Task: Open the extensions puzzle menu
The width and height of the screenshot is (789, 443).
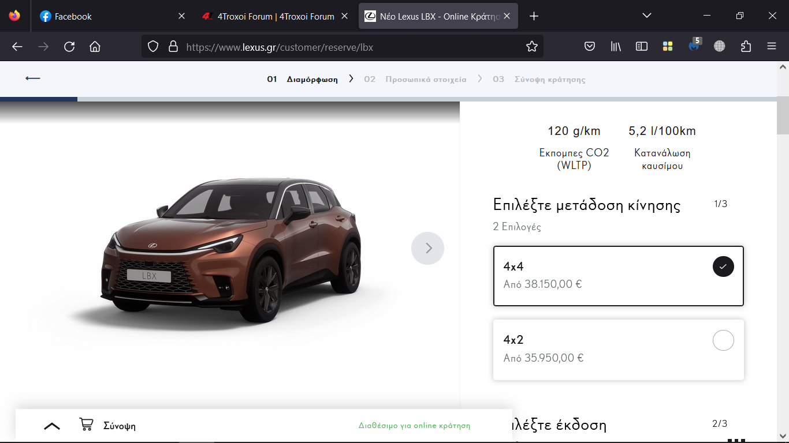Action: pos(746,47)
